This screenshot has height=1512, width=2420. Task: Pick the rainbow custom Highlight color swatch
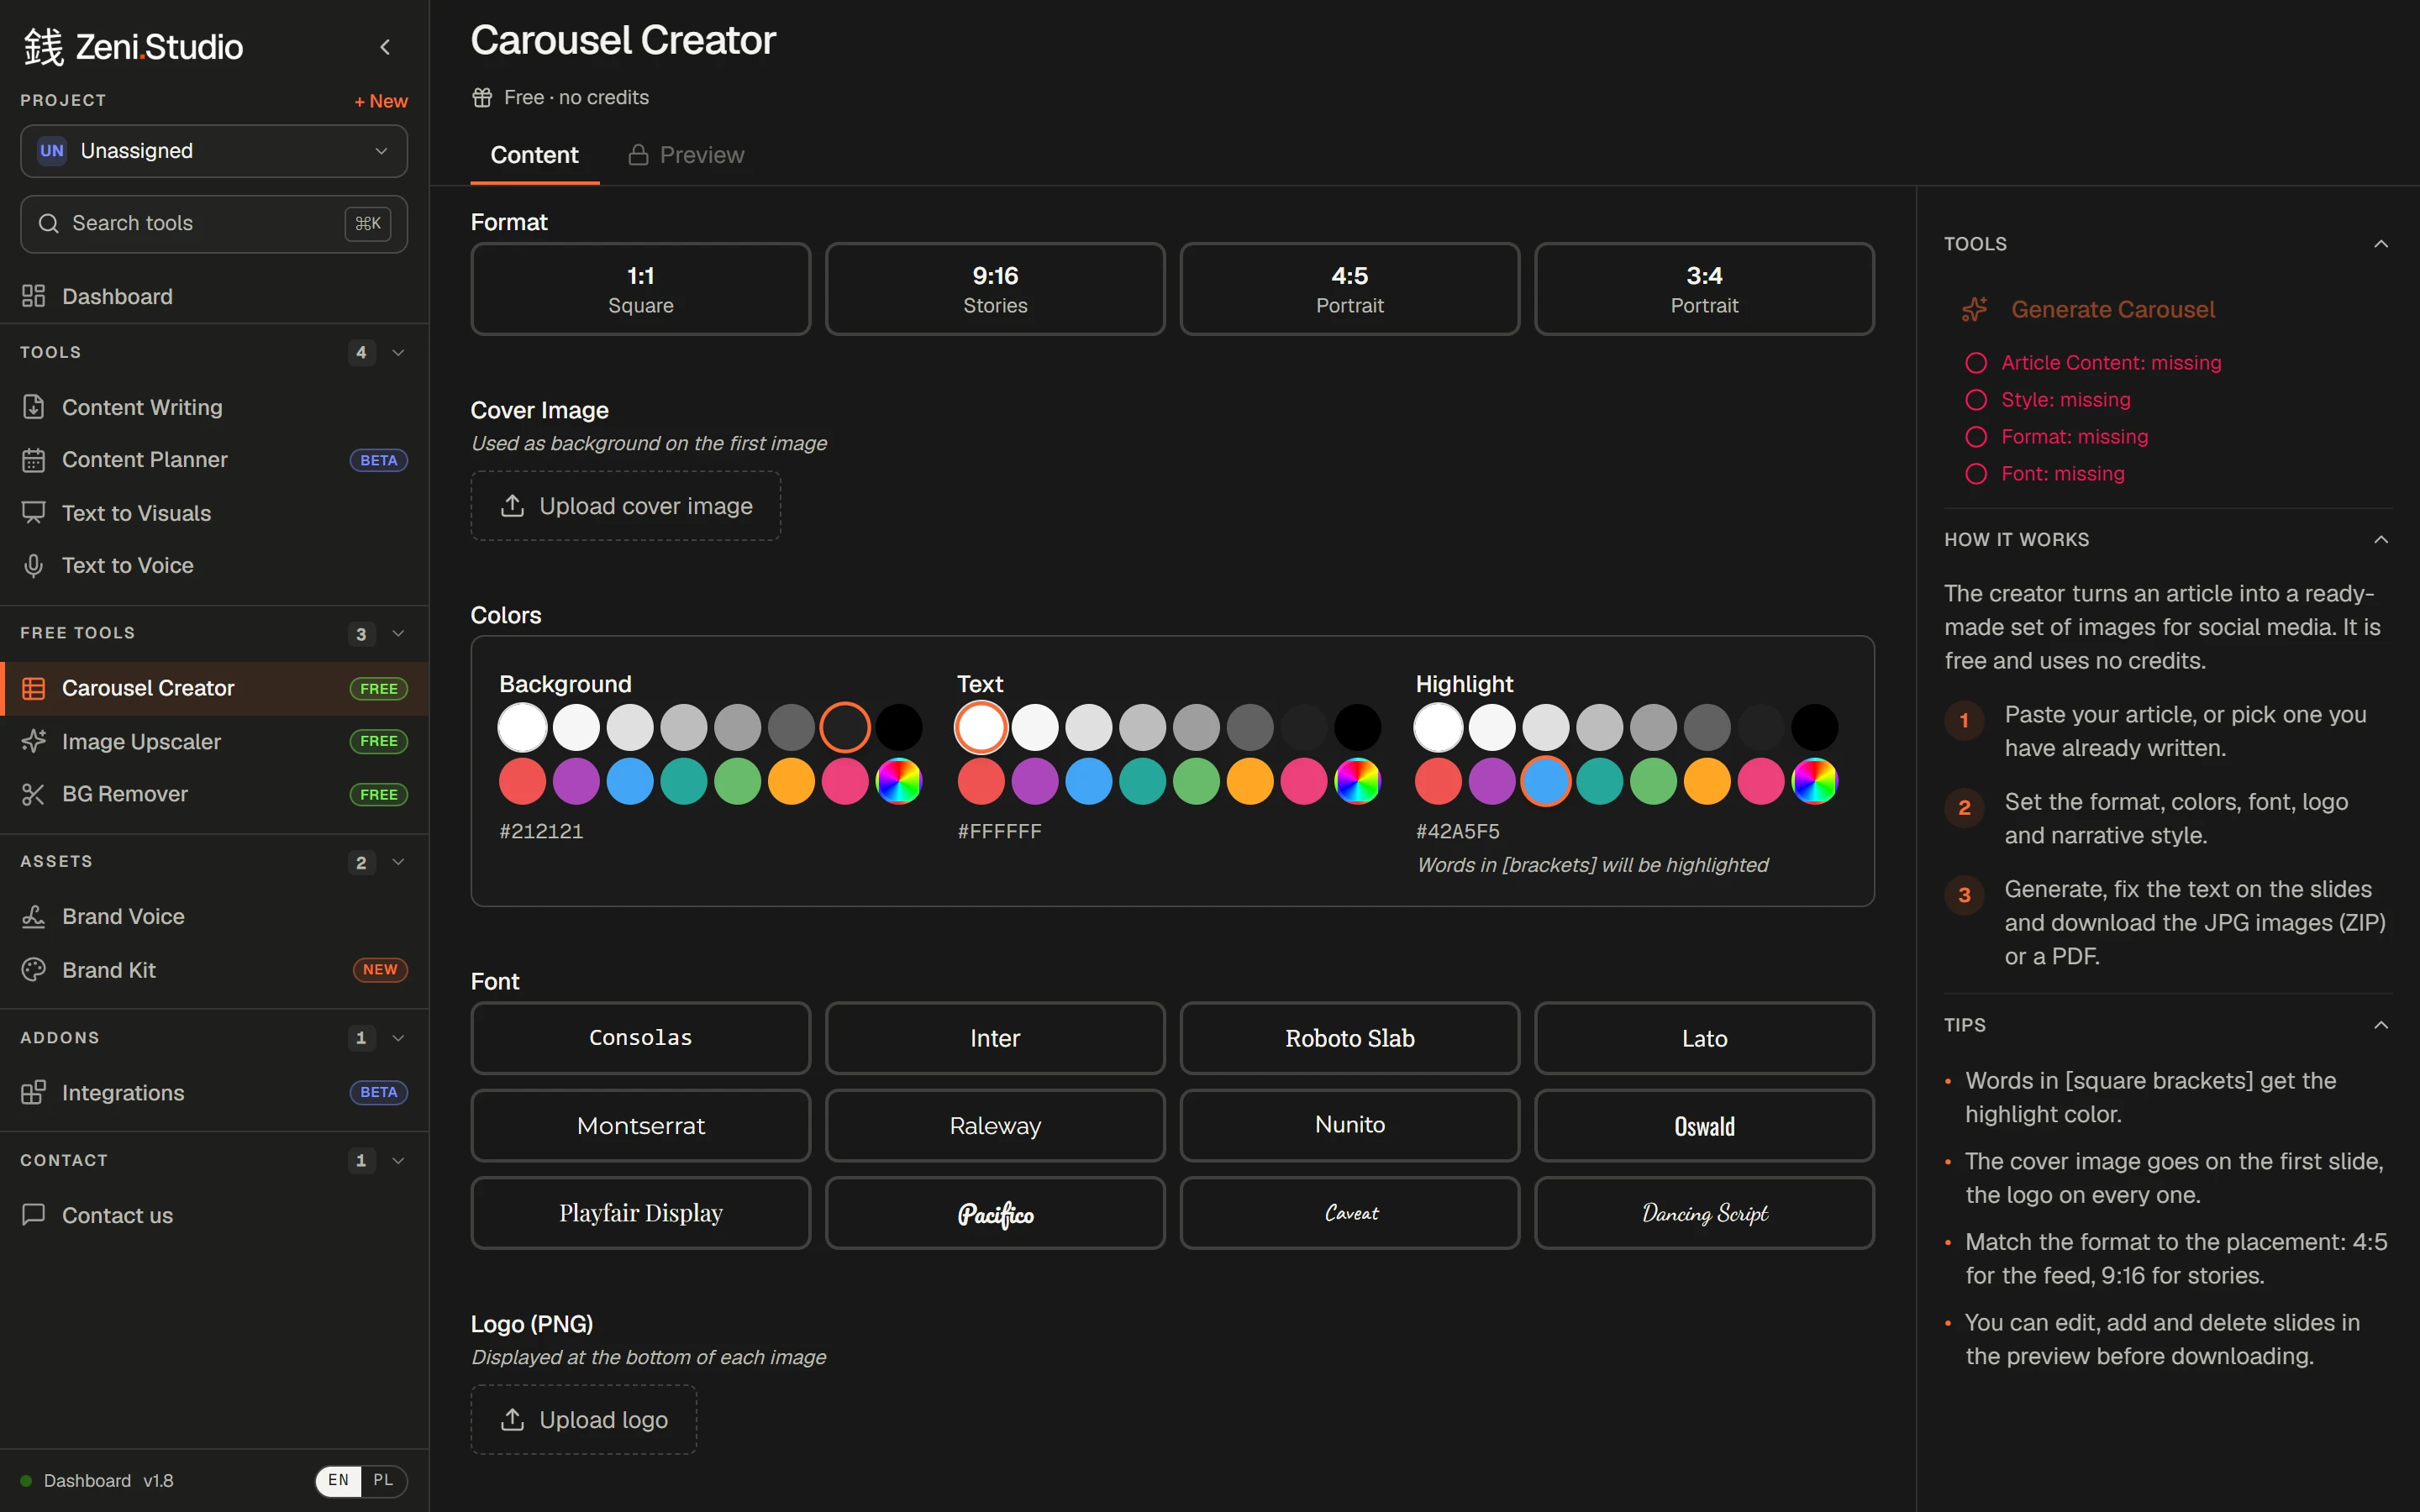[1814, 781]
